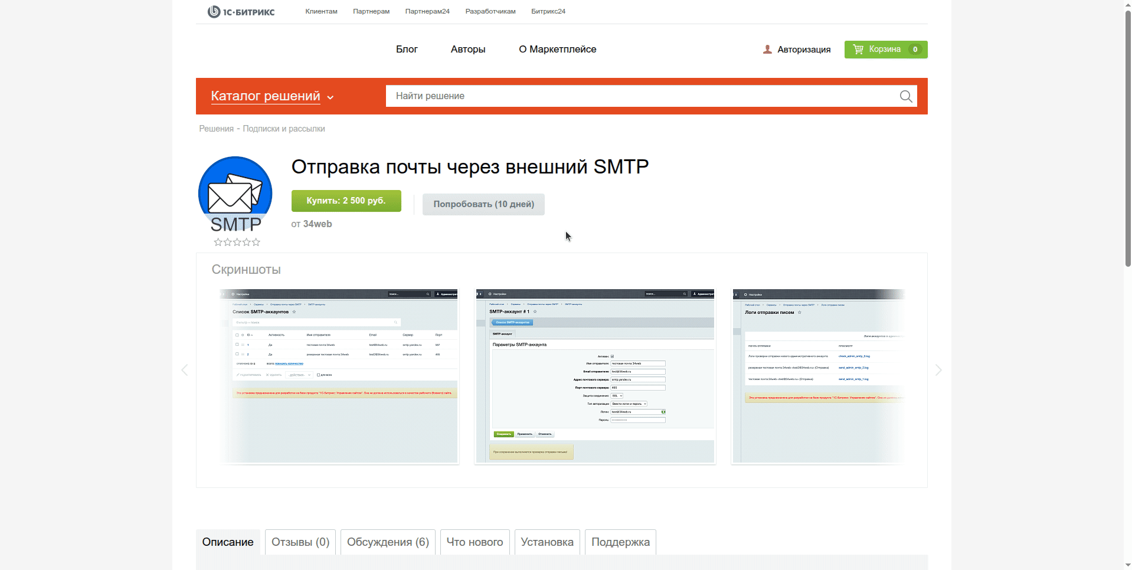Image resolution: width=1132 pixels, height=570 pixels.
Task: Show next screenshots with right arrow
Action: [938, 370]
